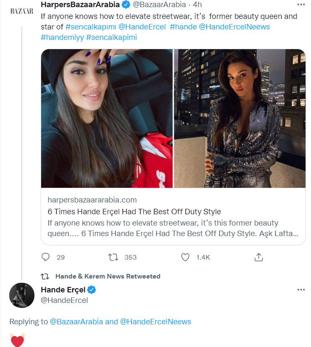Click the Hande Erçel display name
This screenshot has width=311, height=347.
point(63,289)
